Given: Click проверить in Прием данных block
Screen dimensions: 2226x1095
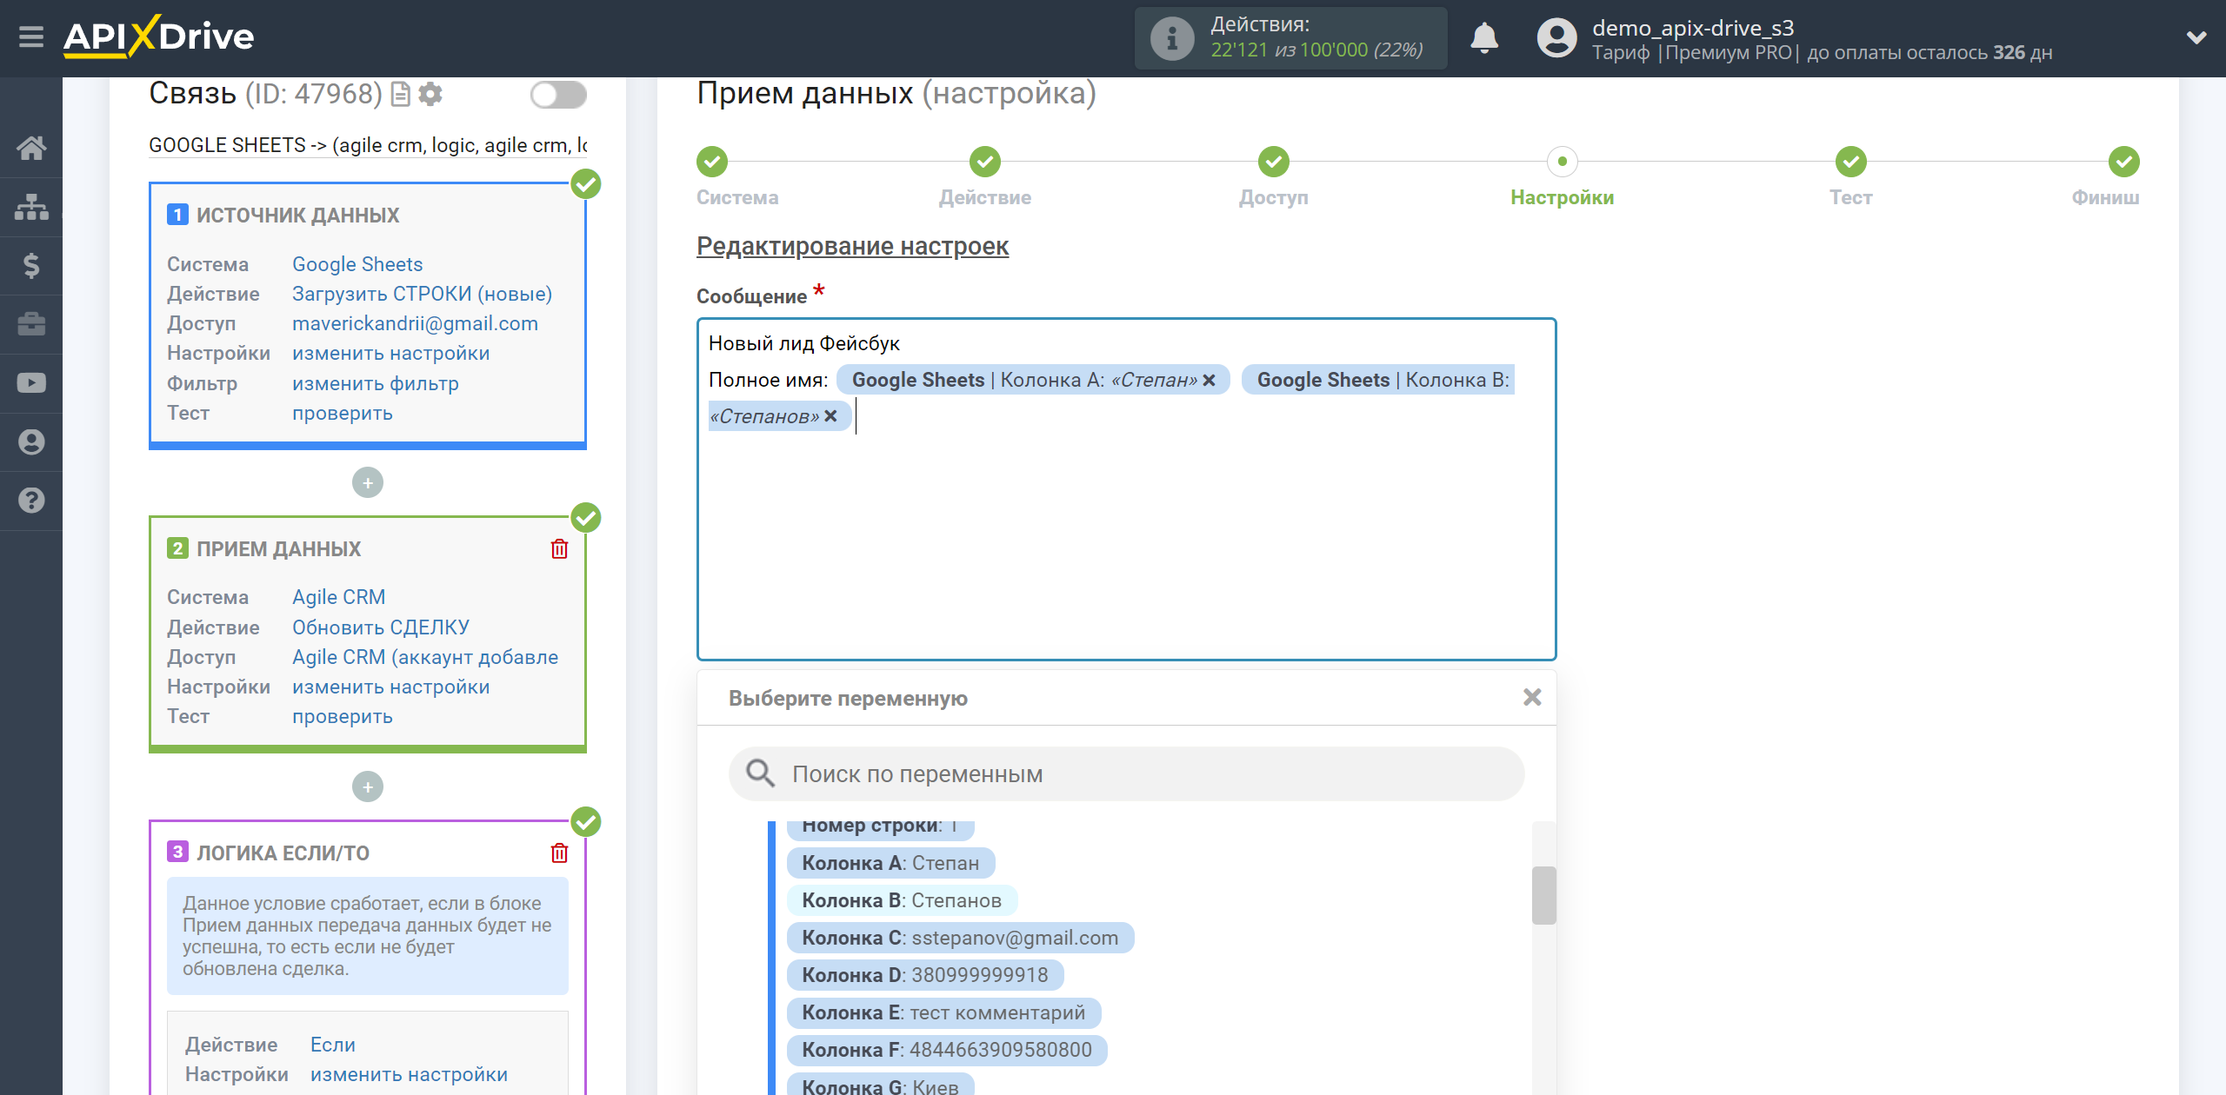Looking at the screenshot, I should click(342, 716).
